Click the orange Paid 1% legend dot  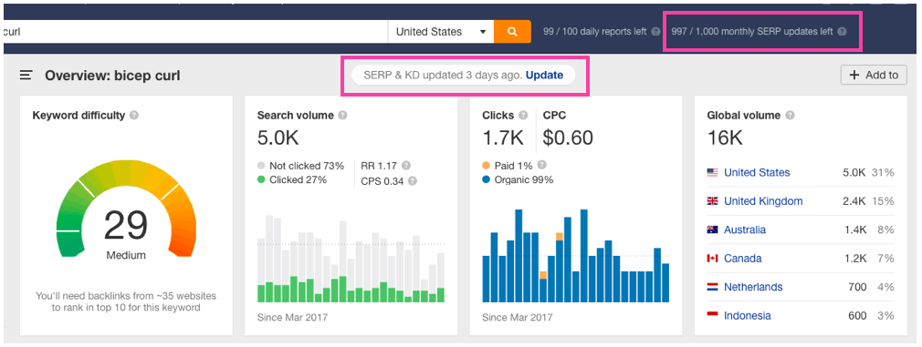click(487, 166)
